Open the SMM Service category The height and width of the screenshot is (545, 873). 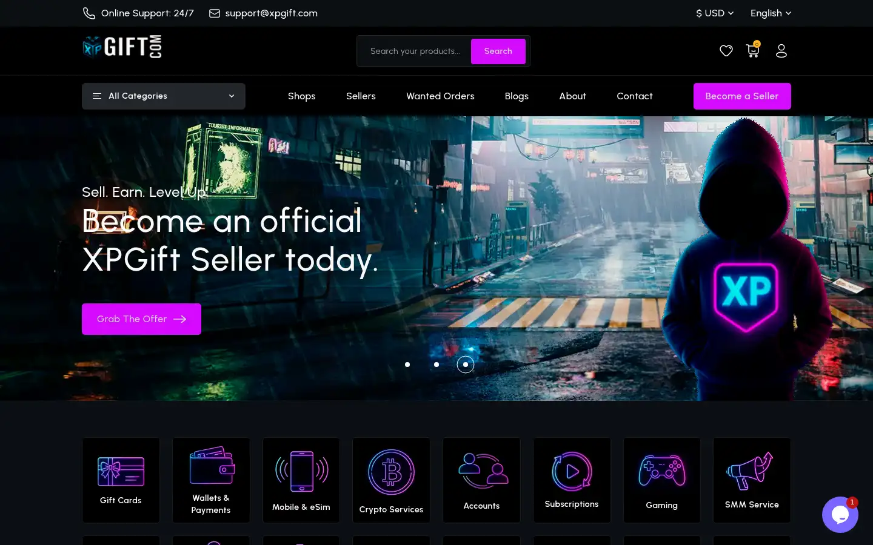coord(752,480)
